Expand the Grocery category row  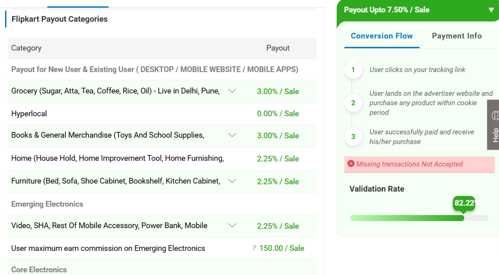232,91
